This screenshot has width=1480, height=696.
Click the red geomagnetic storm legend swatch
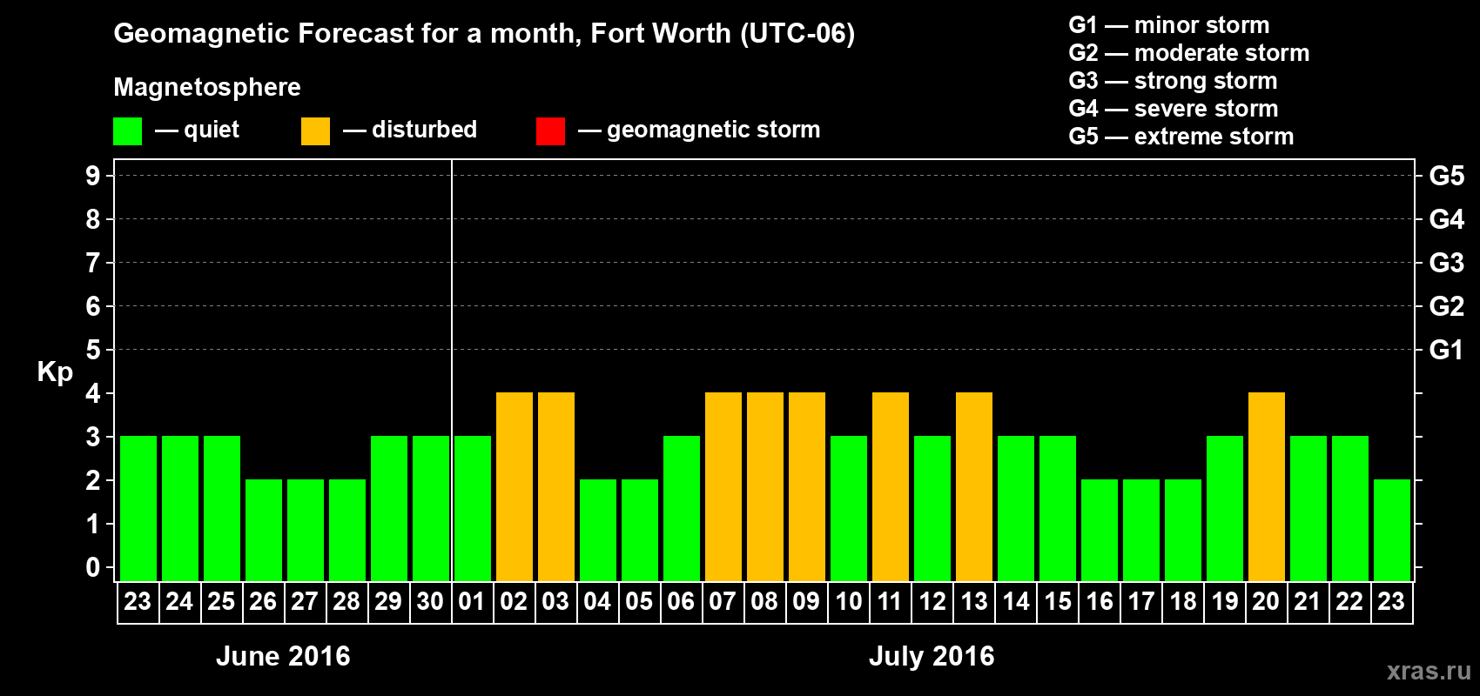pos(551,131)
